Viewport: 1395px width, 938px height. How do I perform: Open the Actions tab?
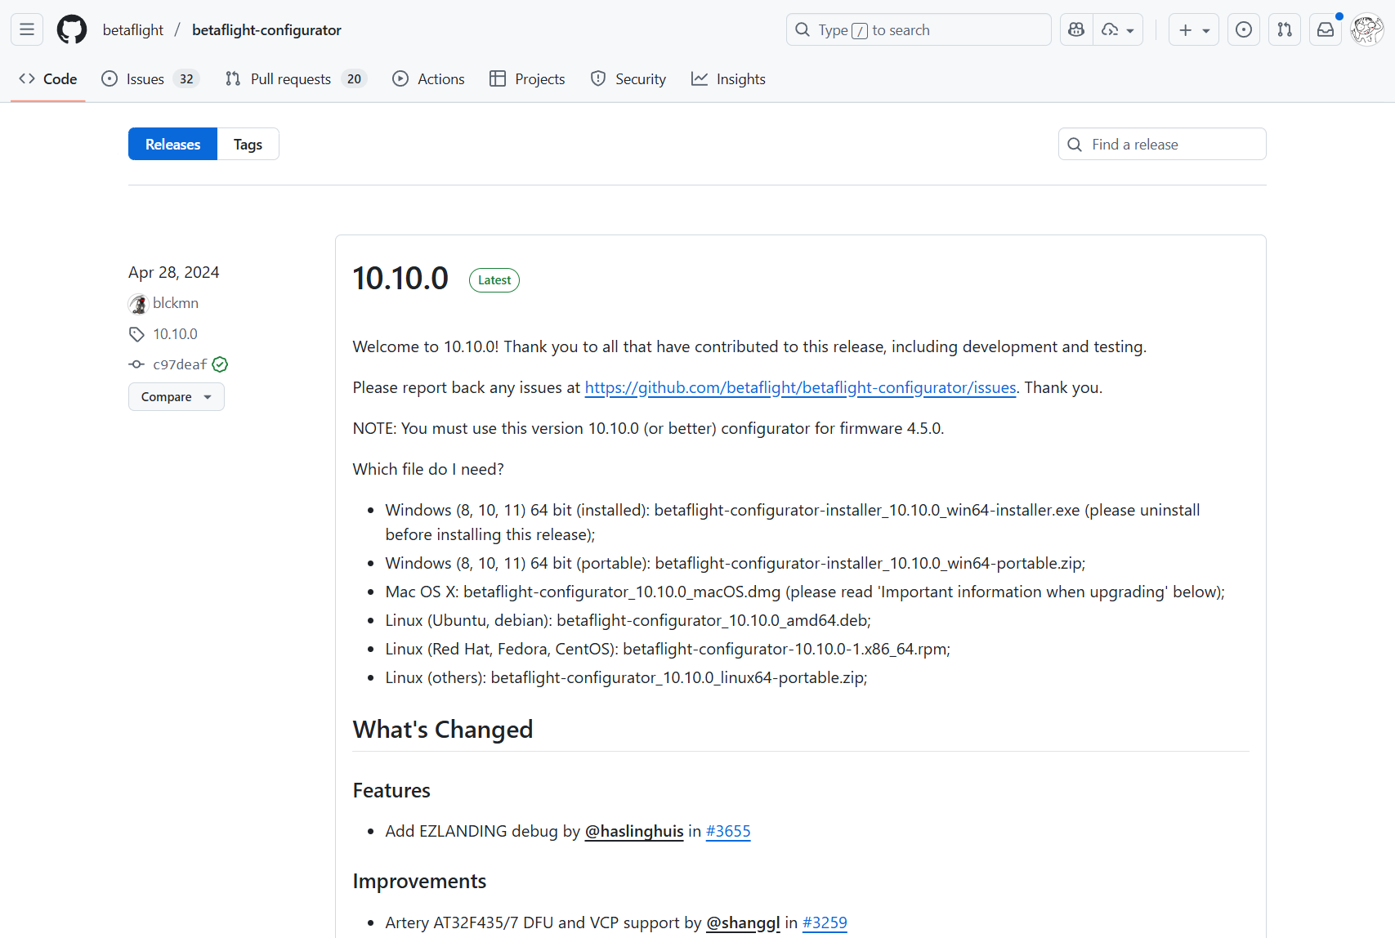click(429, 79)
